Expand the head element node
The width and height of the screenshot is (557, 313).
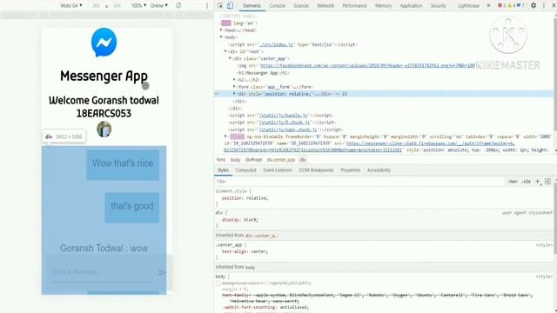coord(221,30)
